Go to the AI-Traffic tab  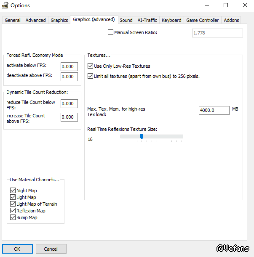click(x=147, y=20)
